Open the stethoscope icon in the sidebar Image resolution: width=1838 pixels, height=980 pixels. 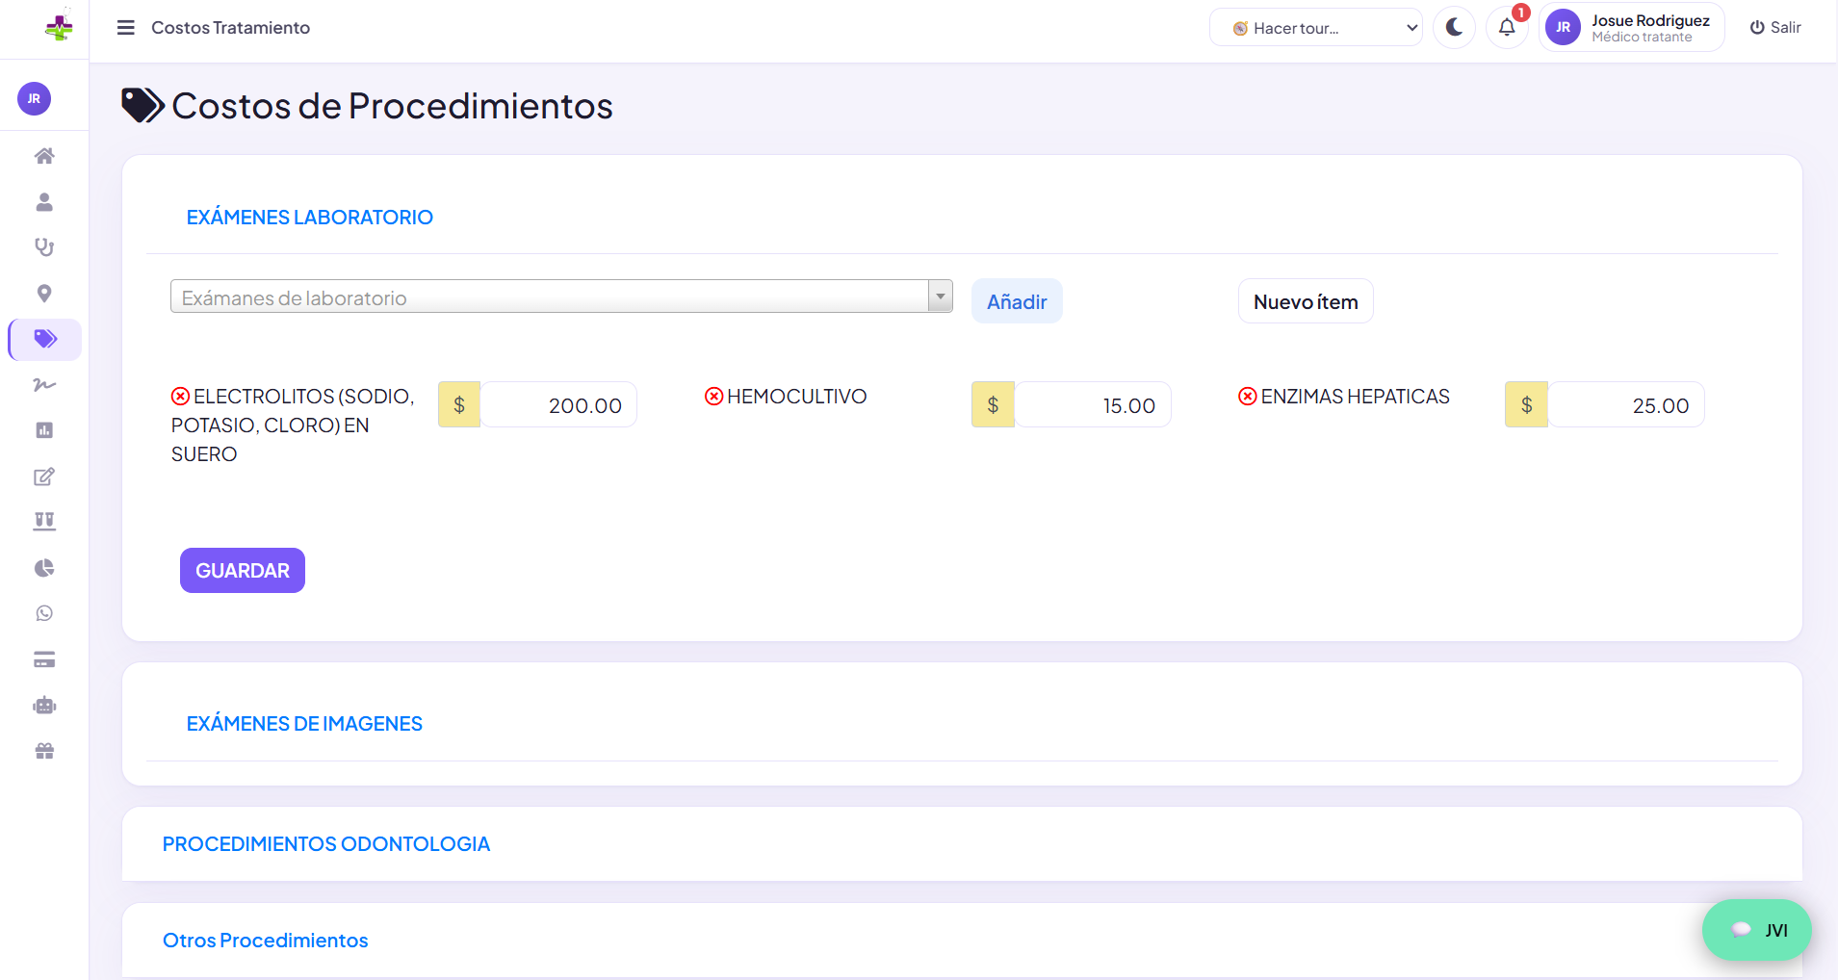(44, 247)
